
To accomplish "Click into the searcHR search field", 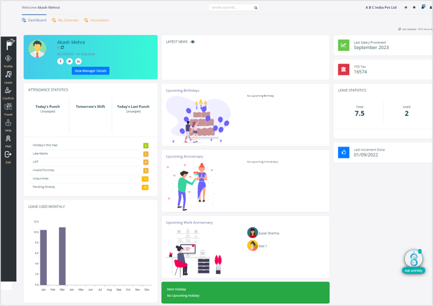I will (x=231, y=8).
